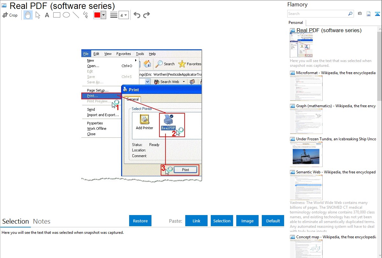382x258 pixels.
Task: Click the snapshot list scrollbar thumb
Action: pos(380,66)
